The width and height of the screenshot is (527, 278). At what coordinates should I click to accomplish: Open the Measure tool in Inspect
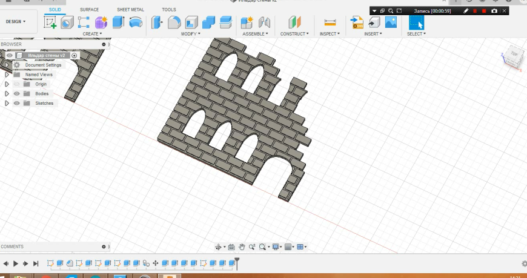[x=330, y=22]
